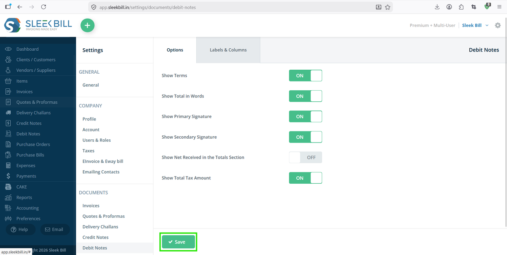
Task: Turn off Show Primary Signature toggle
Action: click(x=305, y=116)
